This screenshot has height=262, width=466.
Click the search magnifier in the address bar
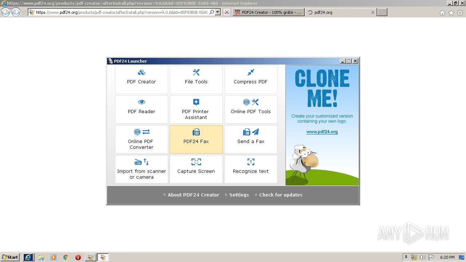(x=212, y=12)
